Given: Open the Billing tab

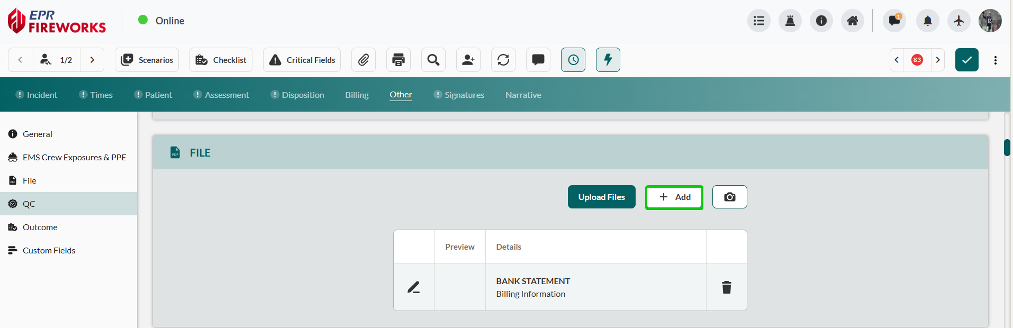Looking at the screenshot, I should pos(357,95).
